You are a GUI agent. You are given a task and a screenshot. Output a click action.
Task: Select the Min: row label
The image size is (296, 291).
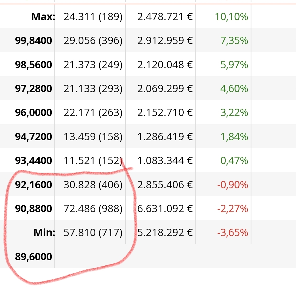pyautogui.click(x=44, y=233)
